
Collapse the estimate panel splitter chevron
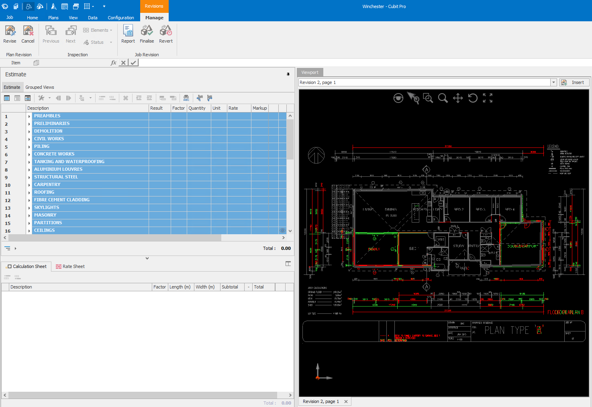147,258
